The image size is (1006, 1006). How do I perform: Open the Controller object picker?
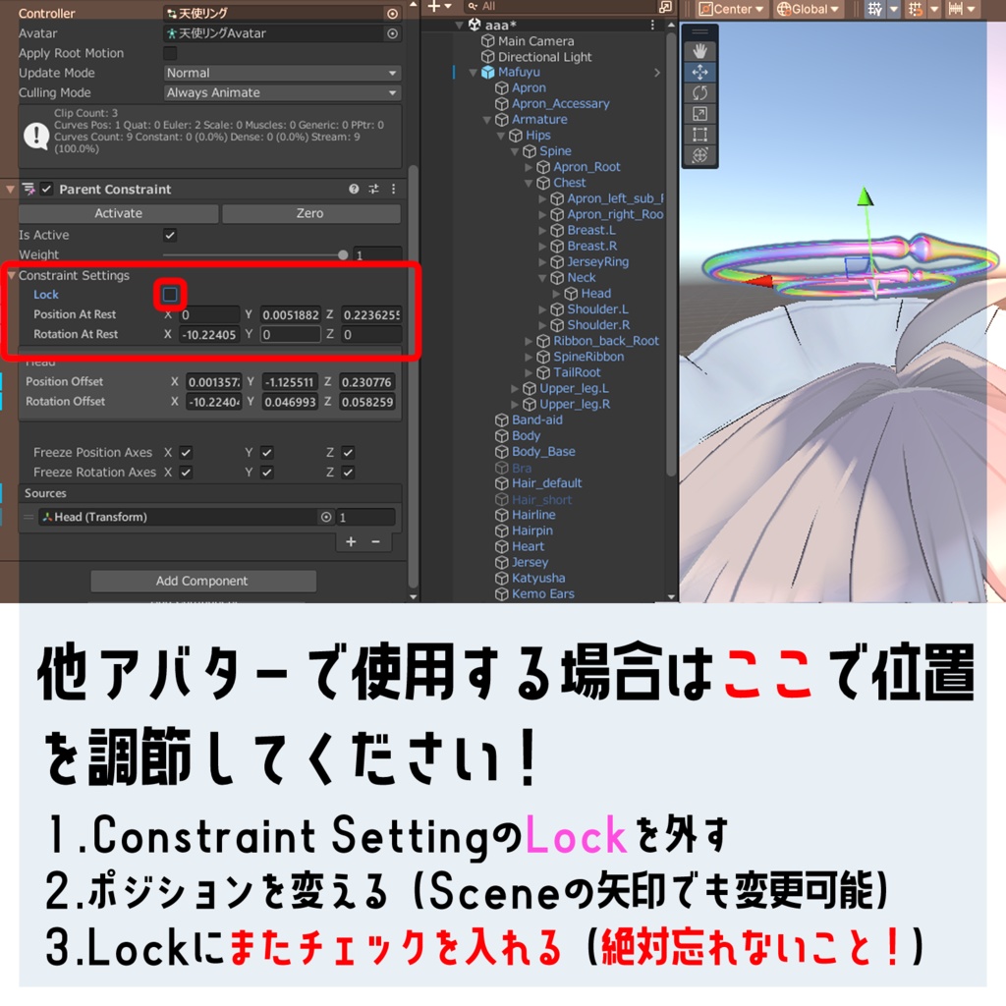pos(392,14)
